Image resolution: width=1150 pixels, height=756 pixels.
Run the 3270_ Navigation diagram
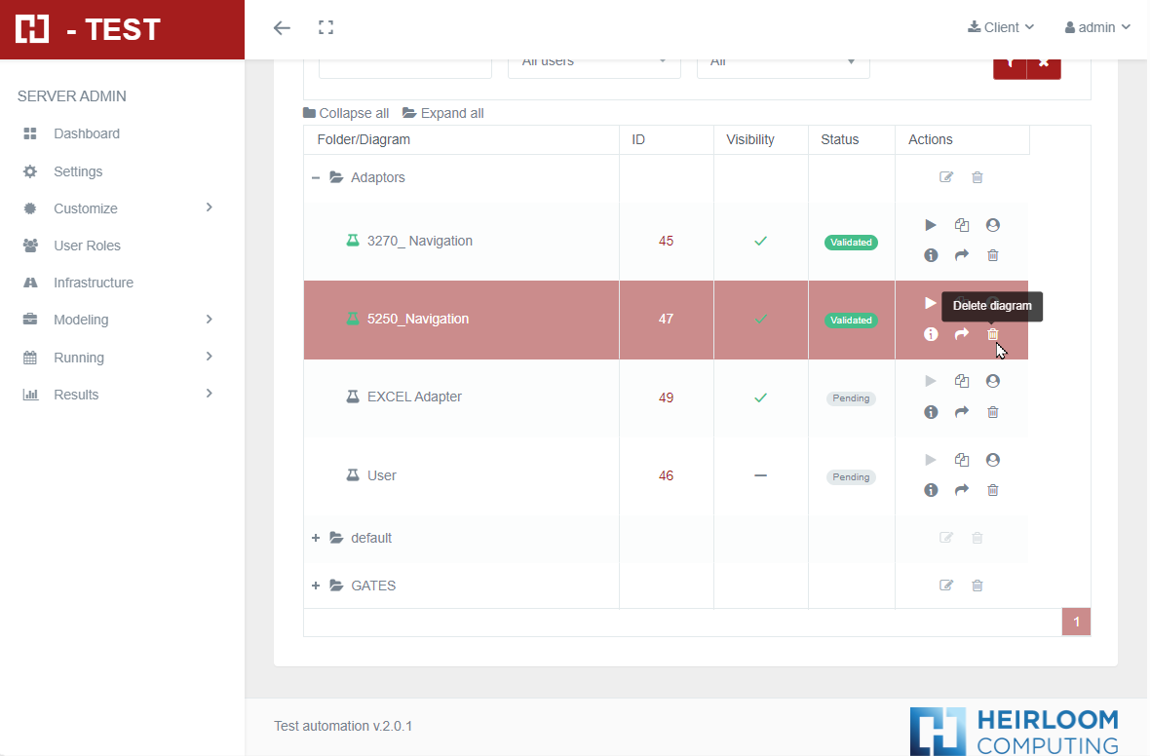[x=931, y=225]
